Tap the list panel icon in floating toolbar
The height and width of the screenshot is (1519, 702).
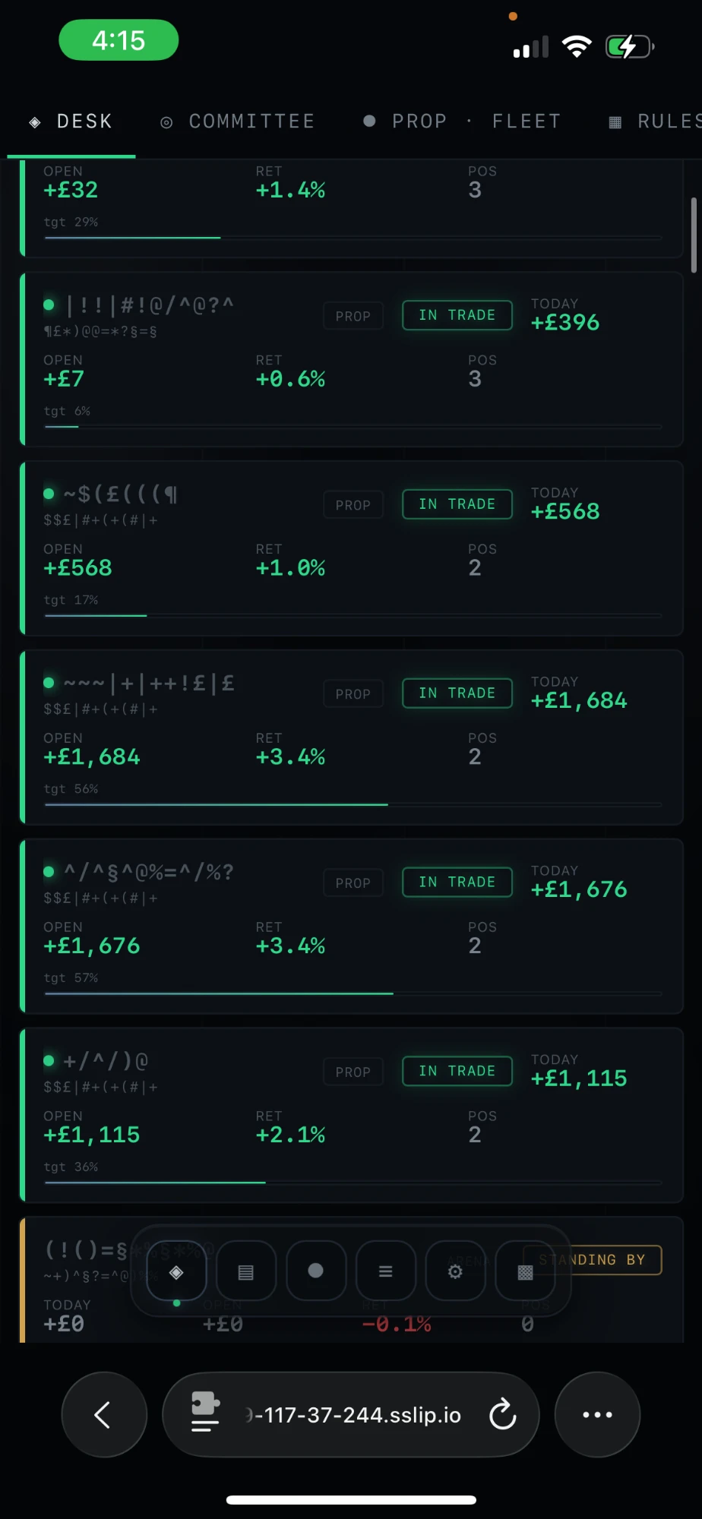tap(245, 1271)
